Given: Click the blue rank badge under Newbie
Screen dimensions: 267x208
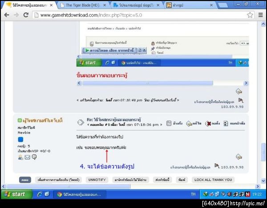Looking at the screenshot, I should tap(20, 140).
